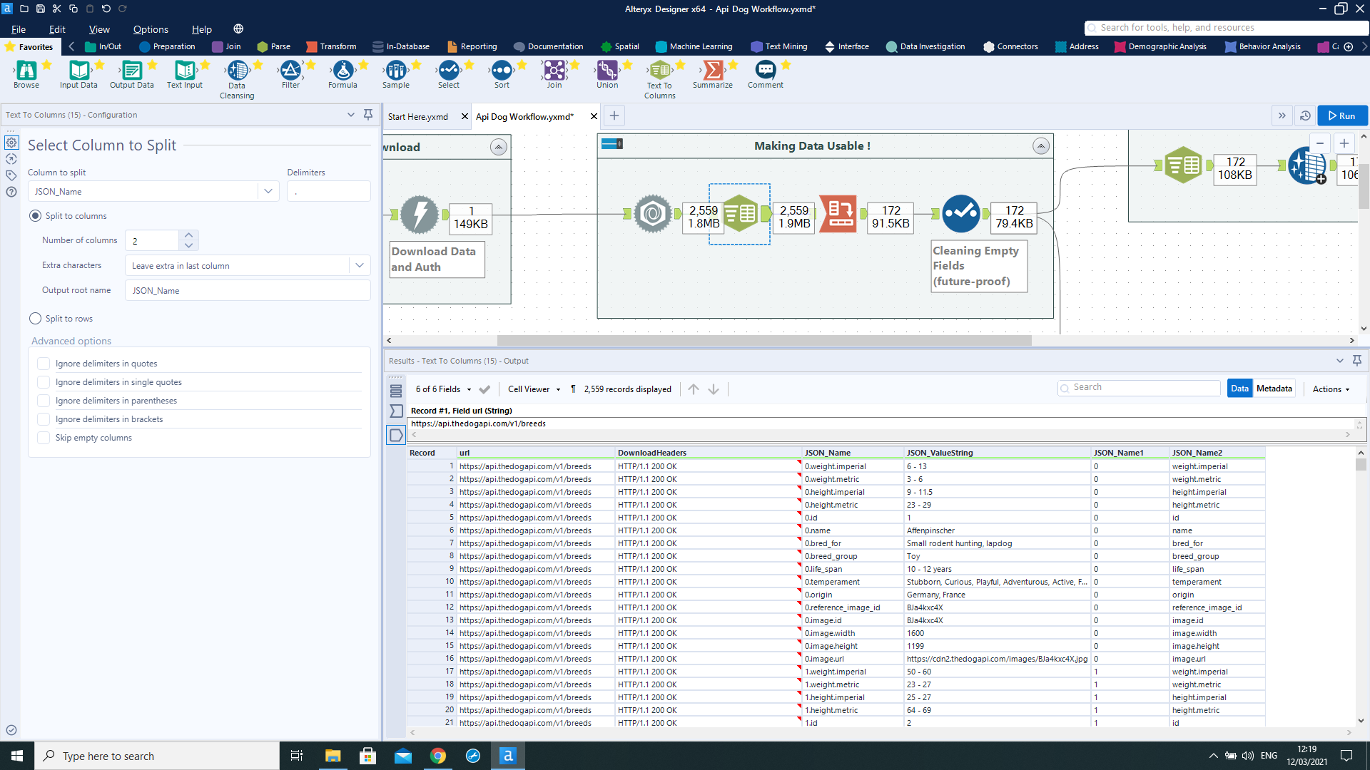Expand the Extra characters dropdown

click(359, 265)
